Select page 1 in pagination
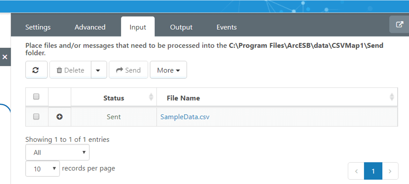409x184 pixels. tap(373, 171)
